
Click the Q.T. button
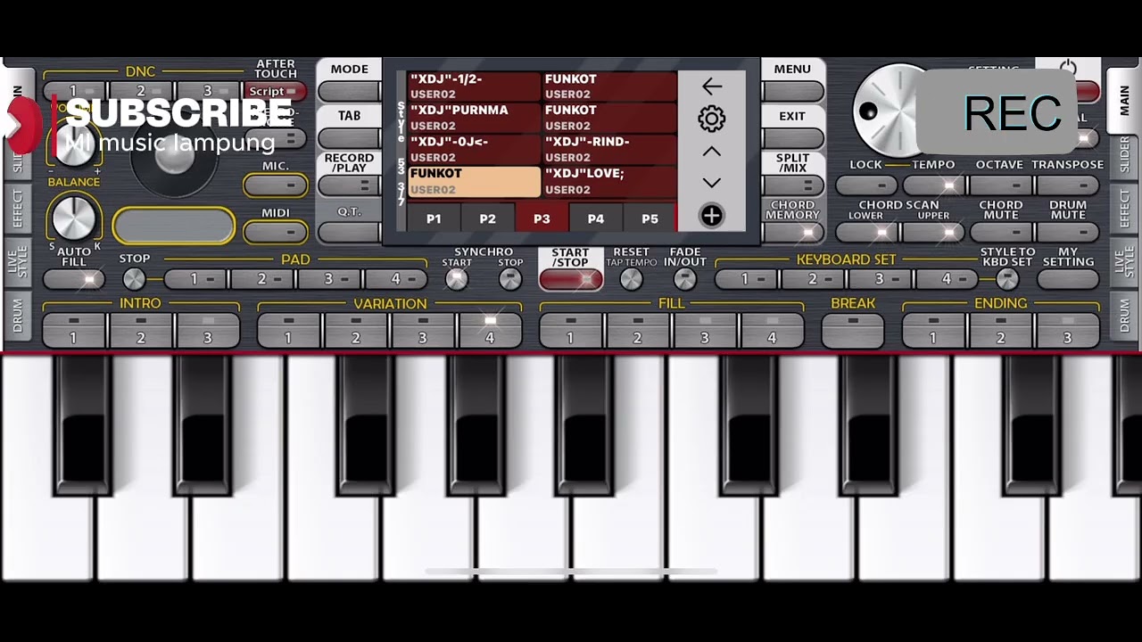click(x=349, y=233)
